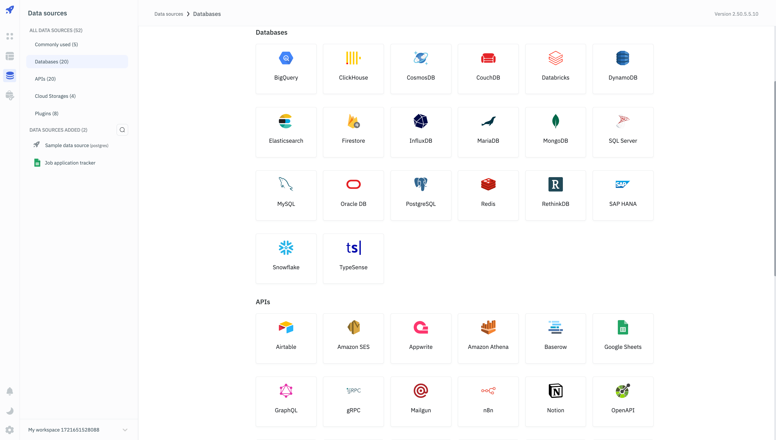776x440 pixels.
Task: Select the Mailgun API card
Action: pos(421,401)
